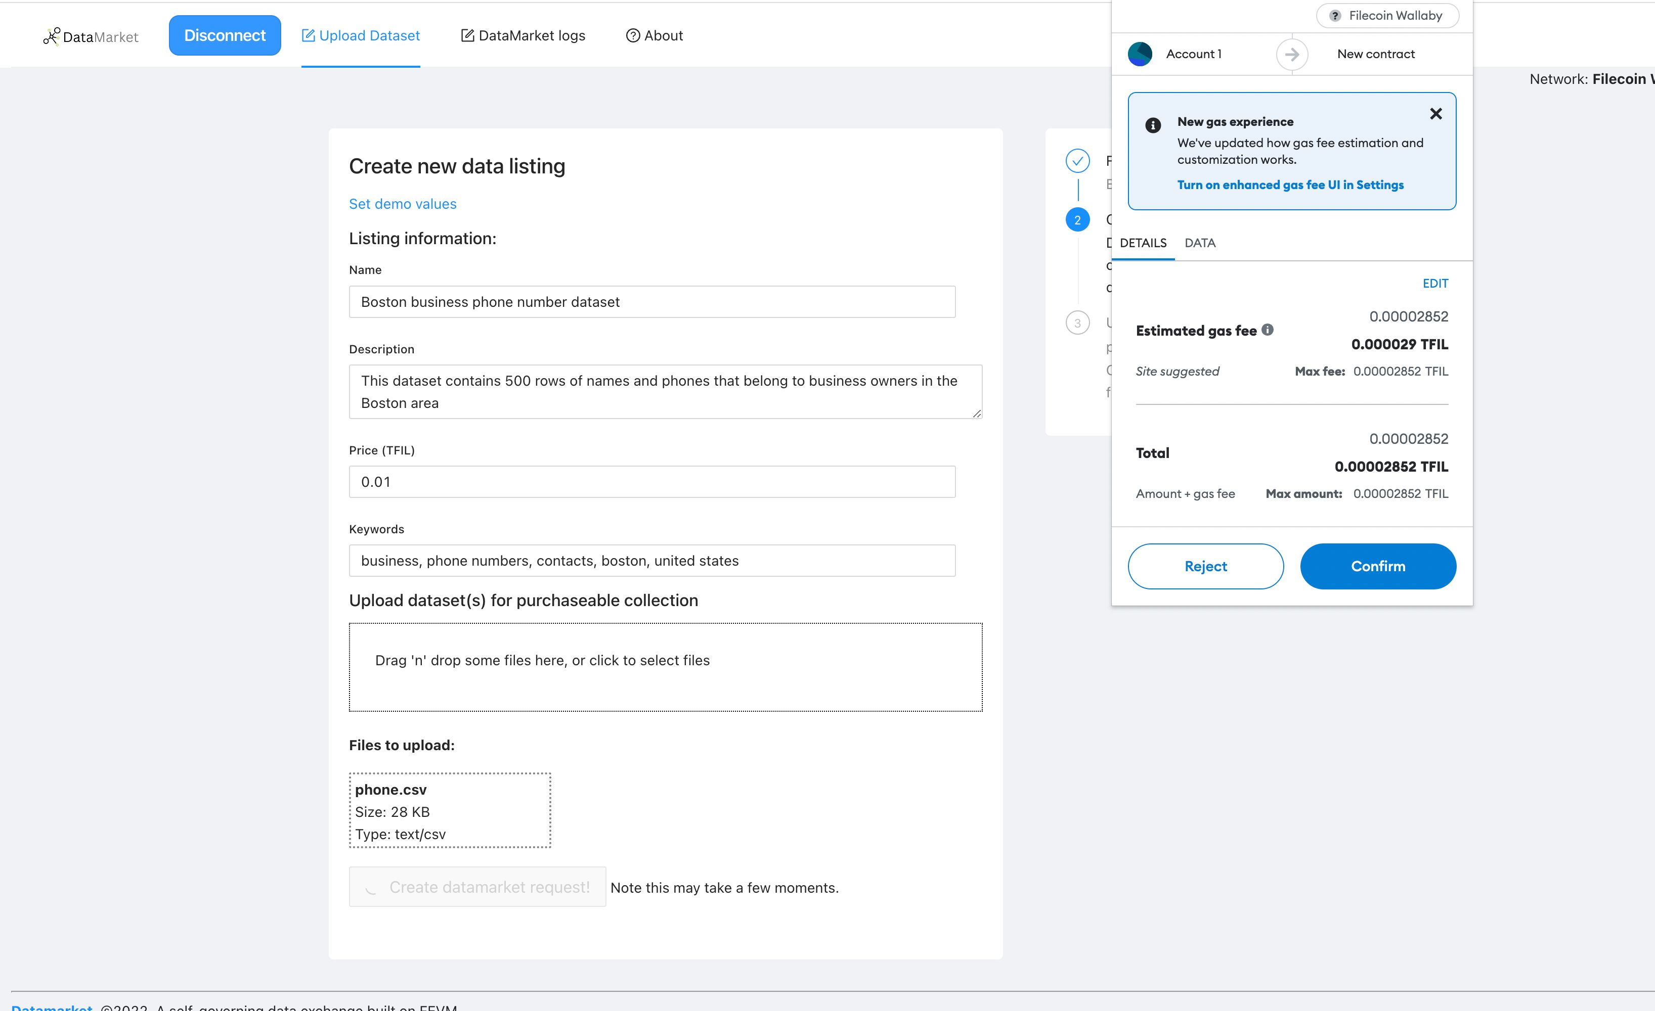The image size is (1655, 1011).
Task: Click the Disconnect button
Action: point(225,34)
